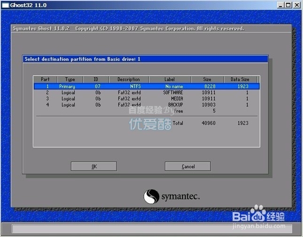The height and width of the screenshot is (237, 303).
Task: Minimize the Ghost32 11.0 window
Action: click(280, 5)
